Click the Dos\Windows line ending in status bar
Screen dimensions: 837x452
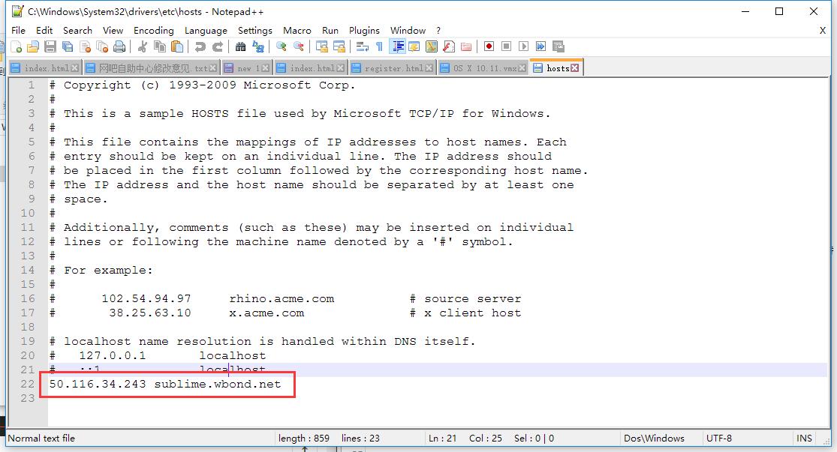[x=654, y=439]
